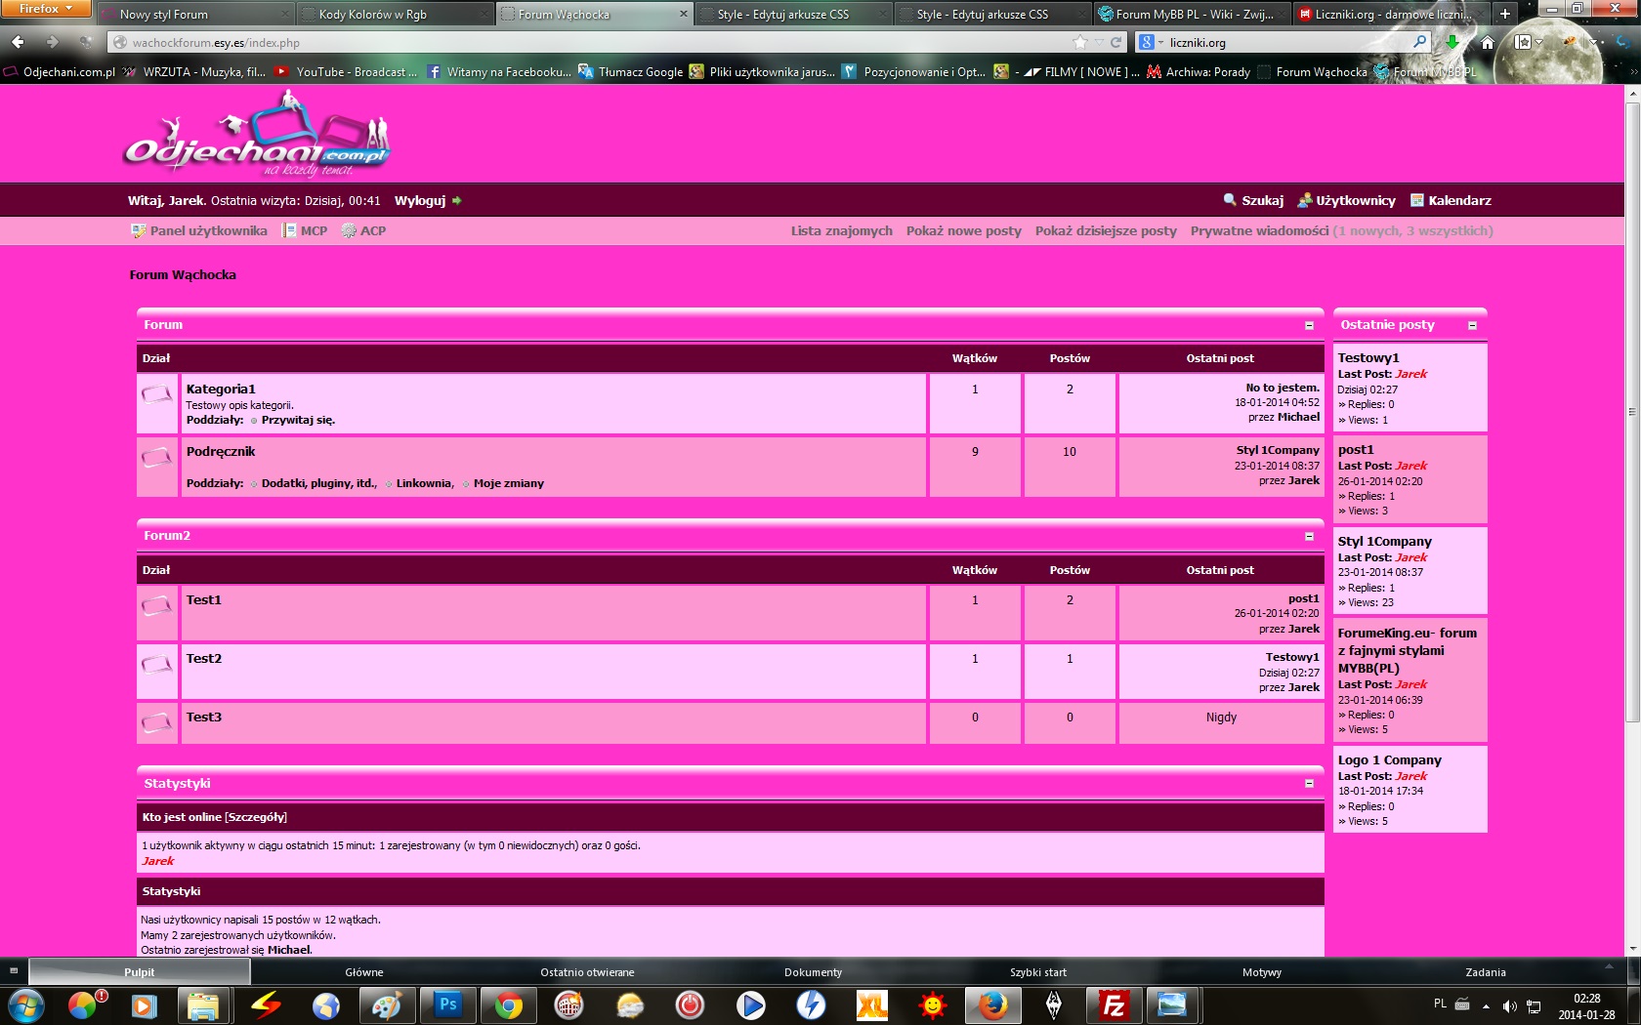Click the Panel użytkownika icon

138,230
